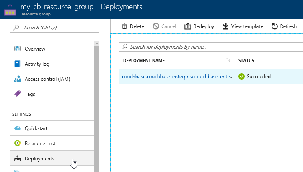Click the DEPLOYMENT NAME column header
Viewport: 303px width, 172px height.
[144, 60]
